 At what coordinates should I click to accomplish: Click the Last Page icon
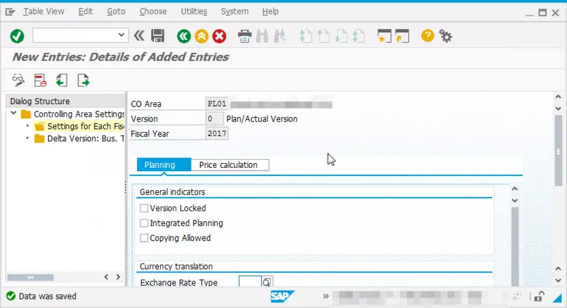359,36
